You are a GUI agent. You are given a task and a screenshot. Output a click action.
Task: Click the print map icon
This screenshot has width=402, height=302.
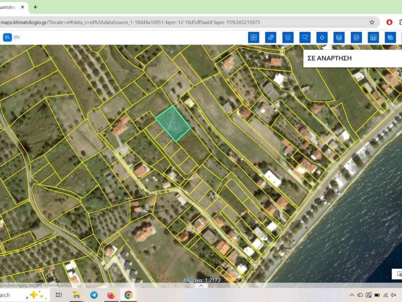coord(356,37)
